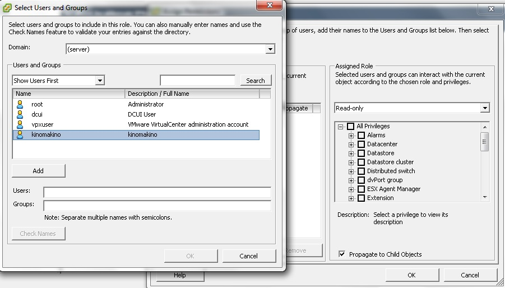The height and width of the screenshot is (288, 505).
Task: Open the Assigned Role Read-only dropdown
Action: pyautogui.click(x=485, y=108)
